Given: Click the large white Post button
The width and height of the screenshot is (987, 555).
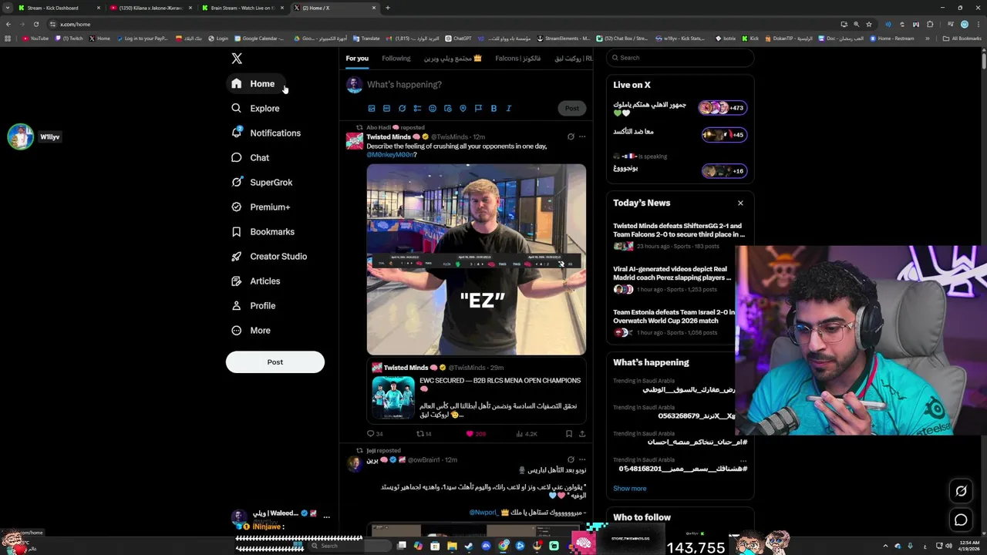Looking at the screenshot, I should (x=275, y=362).
